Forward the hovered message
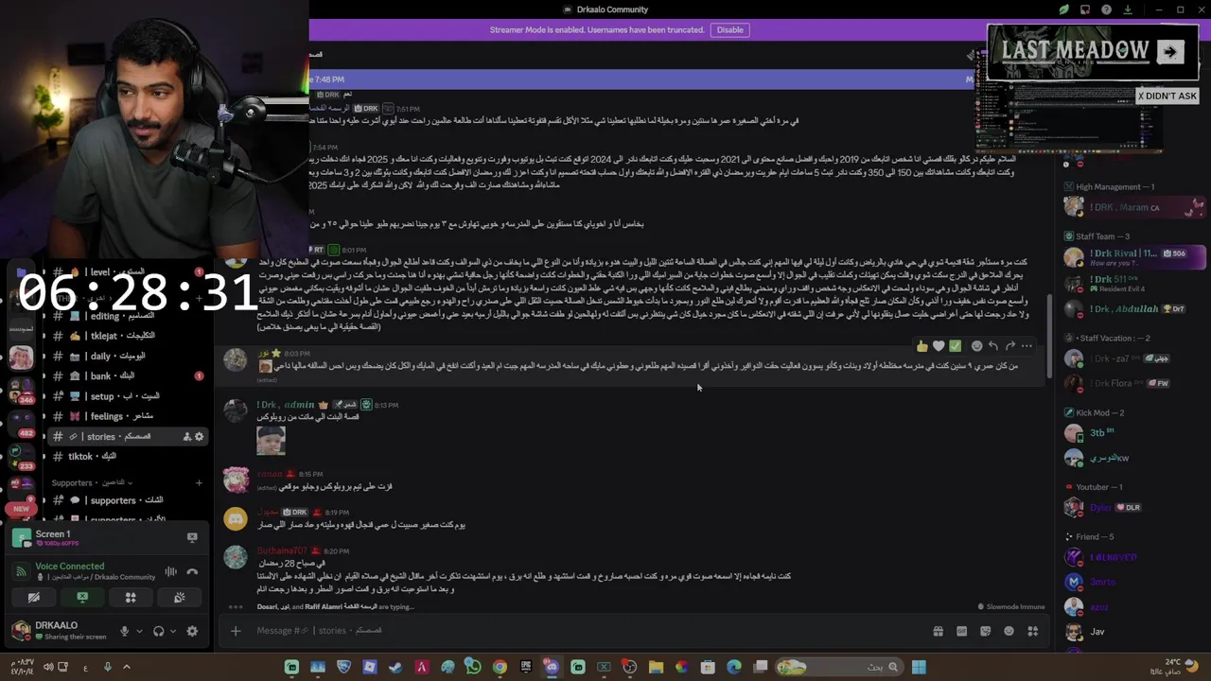 (x=1010, y=346)
